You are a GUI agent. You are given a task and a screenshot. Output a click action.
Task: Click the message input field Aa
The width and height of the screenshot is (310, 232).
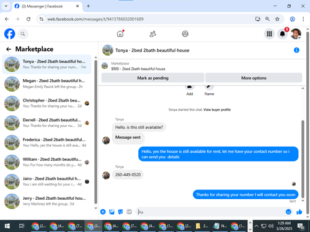pyautogui.click(x=211, y=212)
